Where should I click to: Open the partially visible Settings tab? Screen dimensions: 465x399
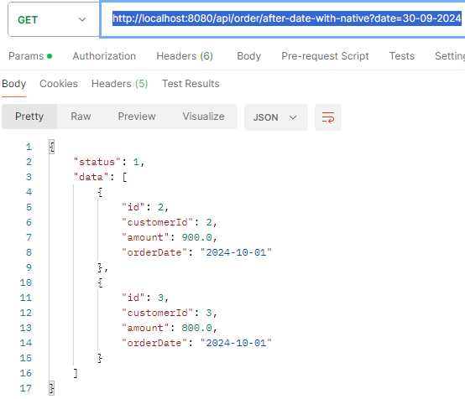[450, 56]
